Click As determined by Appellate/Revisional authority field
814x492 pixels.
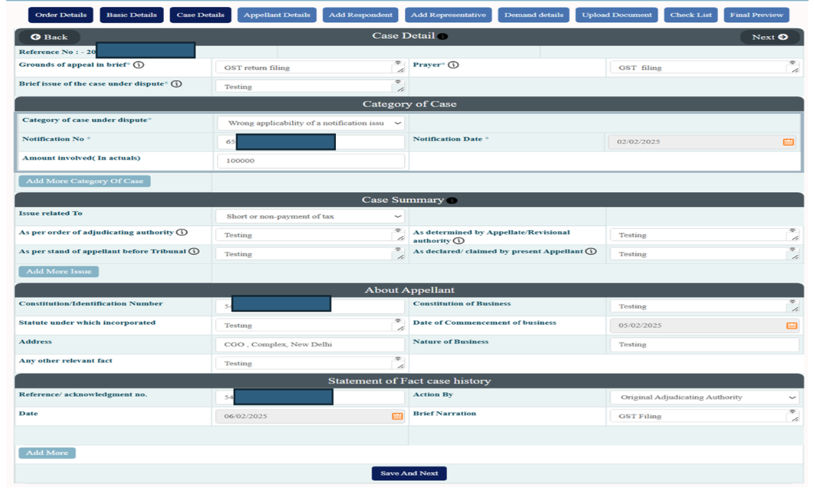[704, 235]
